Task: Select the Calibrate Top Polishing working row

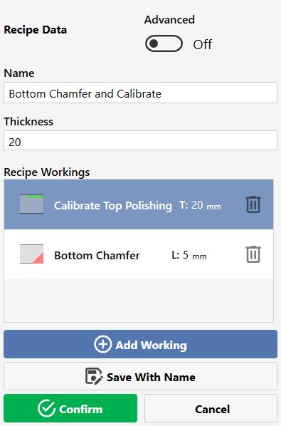Action: click(139, 204)
